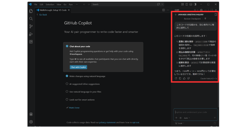Open the Search view in activity bar
The height and width of the screenshot is (128, 246).
31,19
